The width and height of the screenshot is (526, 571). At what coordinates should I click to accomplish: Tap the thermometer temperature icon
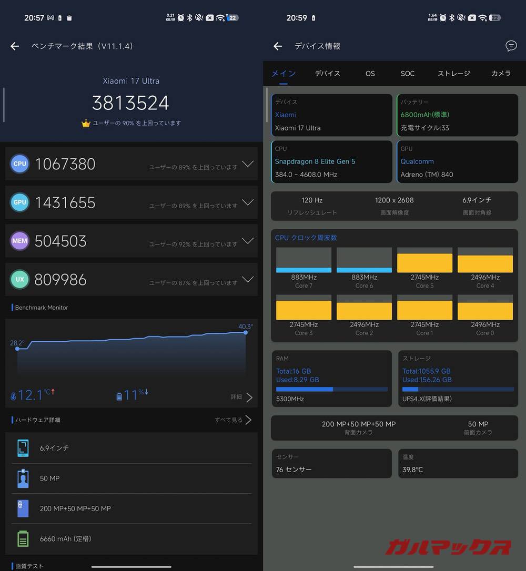[14, 396]
